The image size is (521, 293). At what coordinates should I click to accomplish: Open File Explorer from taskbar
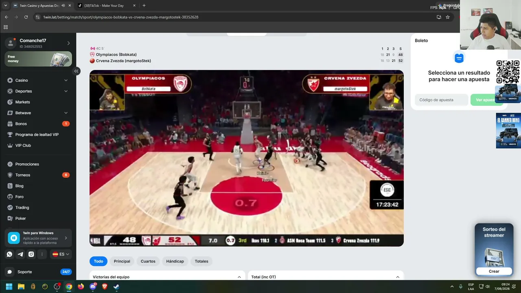[21, 286]
